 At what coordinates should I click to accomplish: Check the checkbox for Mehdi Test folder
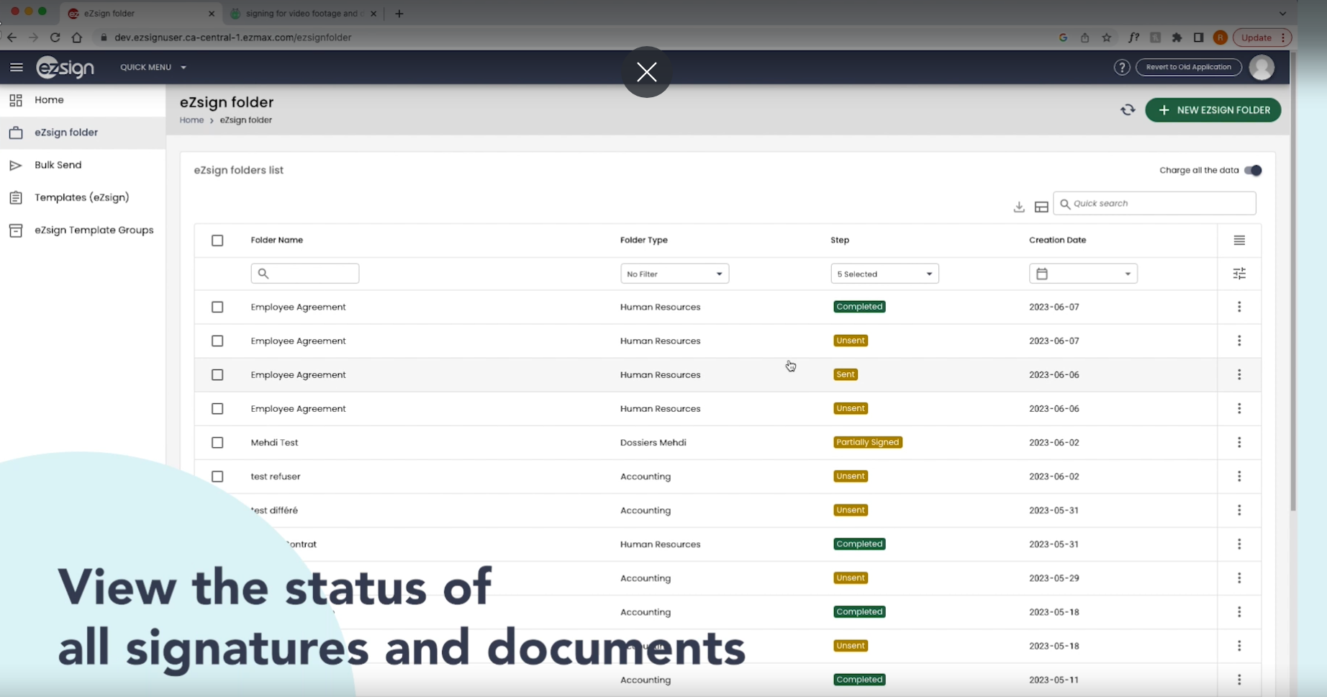217,442
